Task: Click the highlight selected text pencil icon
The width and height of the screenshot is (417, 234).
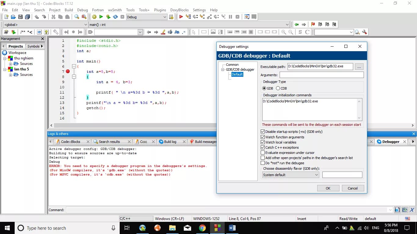Action: coord(163,32)
